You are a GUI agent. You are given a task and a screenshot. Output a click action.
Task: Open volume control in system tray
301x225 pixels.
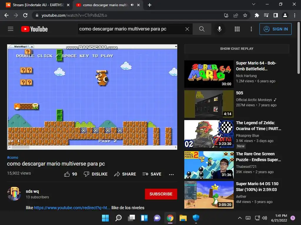[265, 218]
